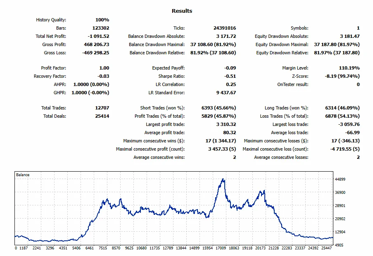The width and height of the screenshot is (373, 256).
Task: Click Equity Drawdown Absolute value 3 181.47
Action: tap(350, 36)
